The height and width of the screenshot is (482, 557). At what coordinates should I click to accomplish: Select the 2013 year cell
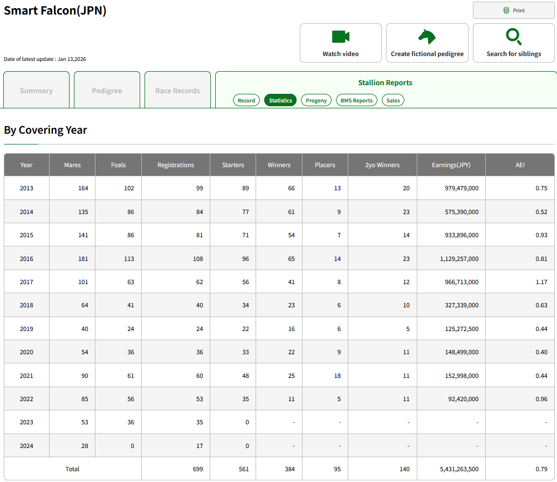26,188
